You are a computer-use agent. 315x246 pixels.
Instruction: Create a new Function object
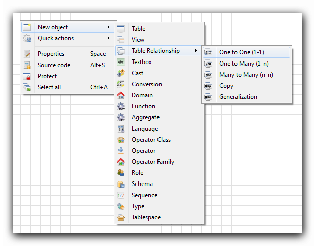(x=159, y=106)
